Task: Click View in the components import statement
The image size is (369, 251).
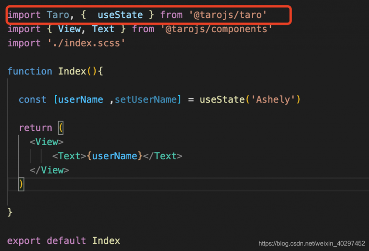Action: pos(69,29)
